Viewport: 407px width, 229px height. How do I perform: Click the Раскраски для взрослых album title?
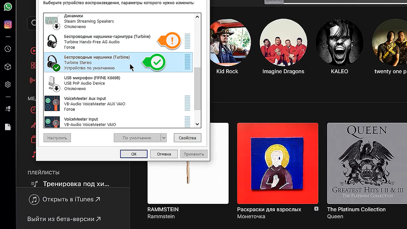click(x=269, y=209)
